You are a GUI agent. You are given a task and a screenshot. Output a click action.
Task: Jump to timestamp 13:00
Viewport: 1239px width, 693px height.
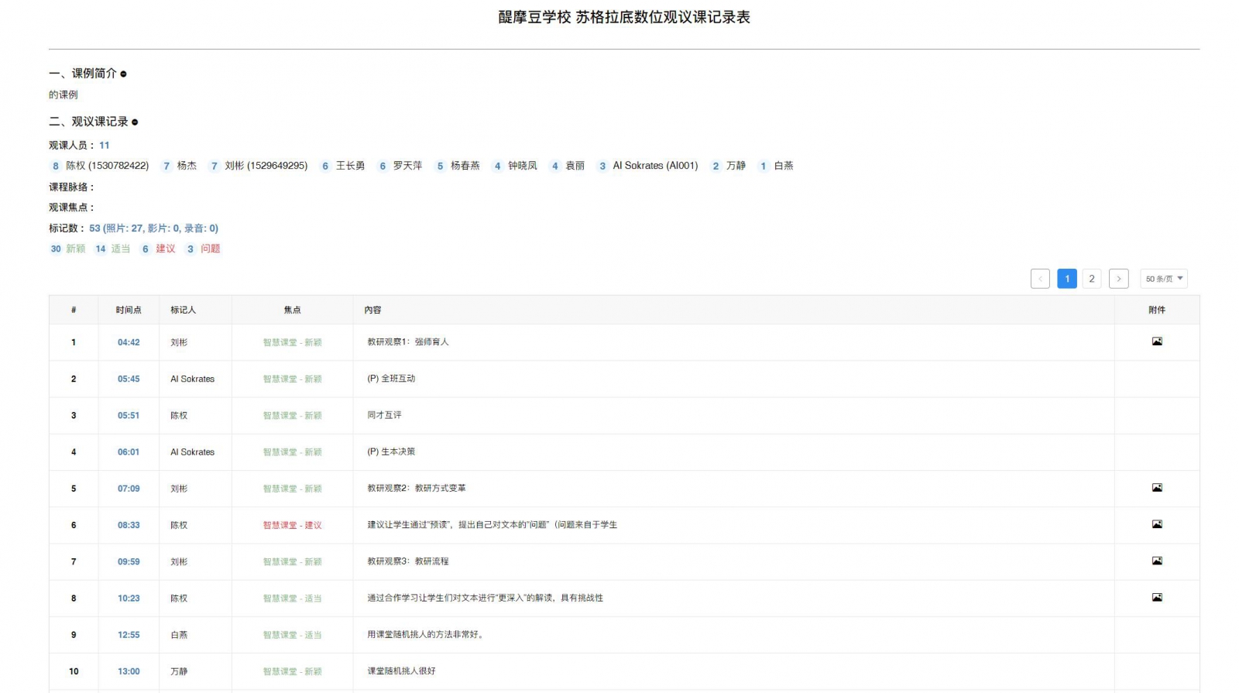coord(129,671)
